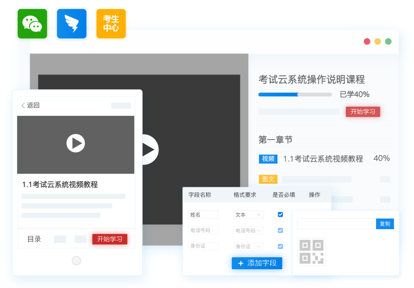Open the WeChat green app icon
This screenshot has height=288, width=414.
32,24
